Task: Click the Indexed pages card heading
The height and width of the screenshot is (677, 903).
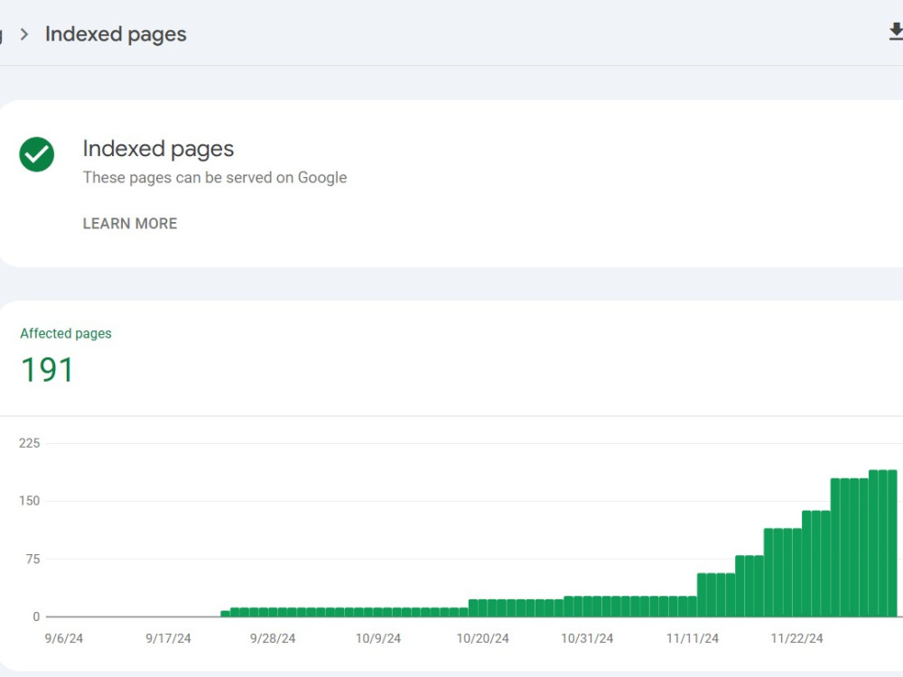Action: coord(158,149)
